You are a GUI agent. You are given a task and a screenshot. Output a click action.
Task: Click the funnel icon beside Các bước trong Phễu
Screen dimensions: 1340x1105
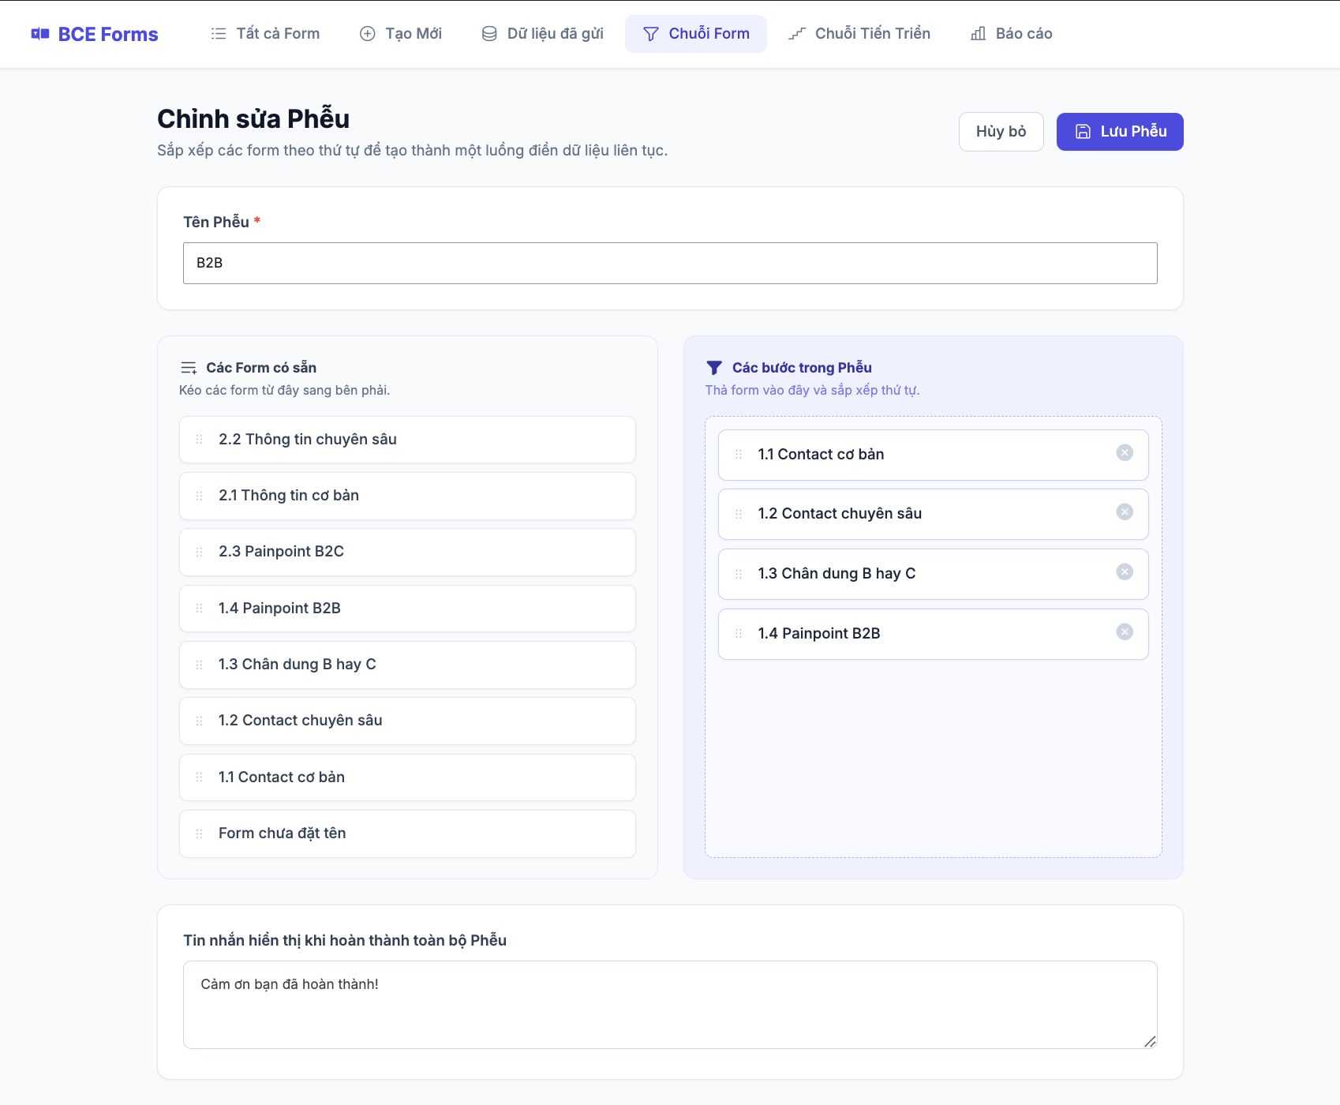714,368
